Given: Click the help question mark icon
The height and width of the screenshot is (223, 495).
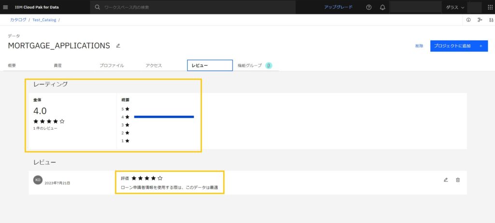Looking at the screenshot, I should coord(369,7).
